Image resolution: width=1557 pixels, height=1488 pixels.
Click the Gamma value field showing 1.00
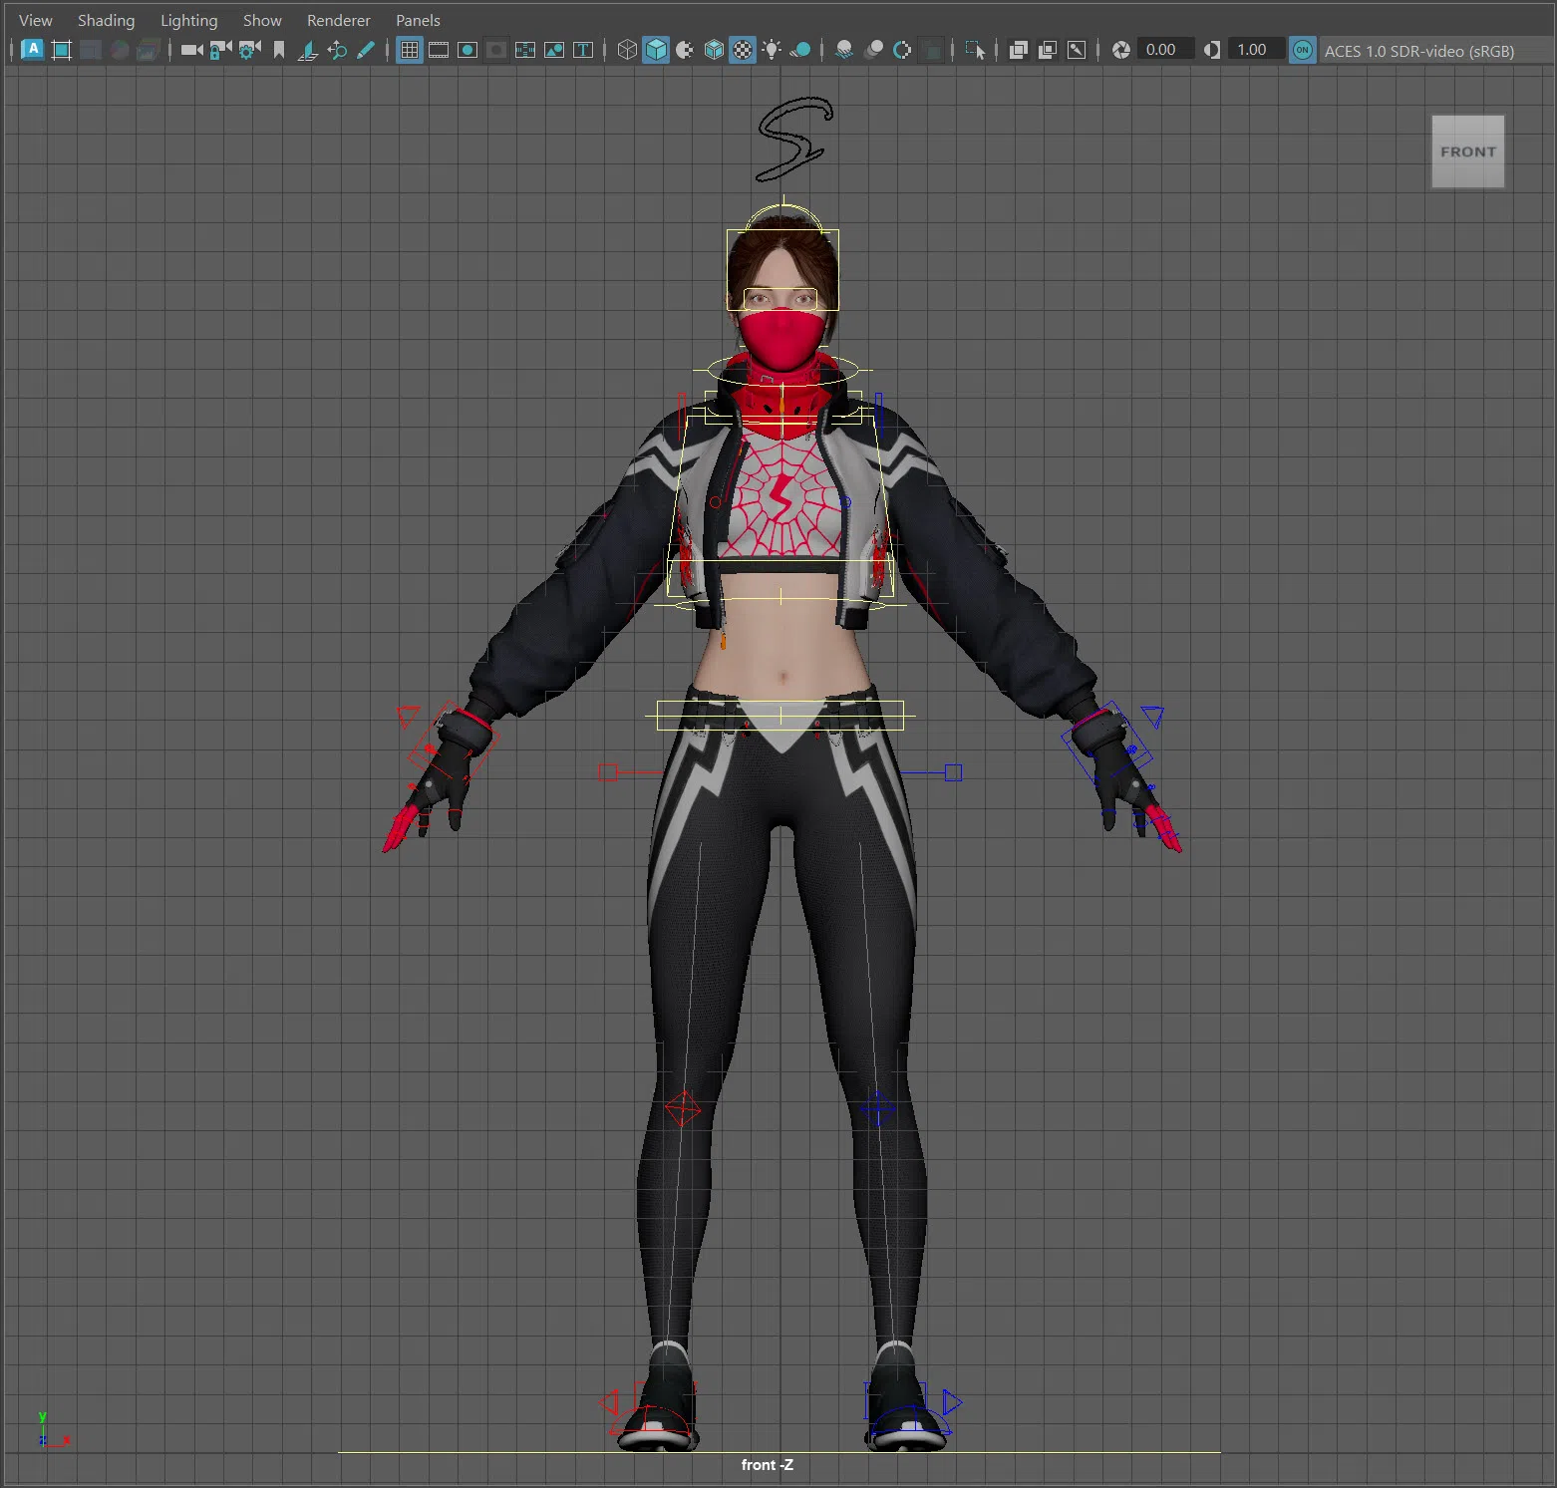pyautogui.click(x=1252, y=50)
